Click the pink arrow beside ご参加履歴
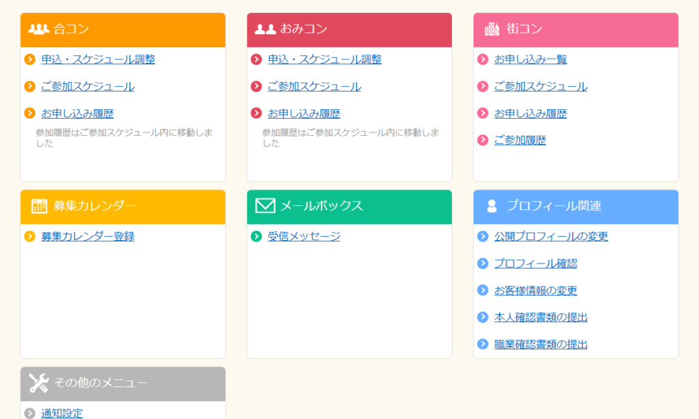The width and height of the screenshot is (699, 419). (483, 140)
